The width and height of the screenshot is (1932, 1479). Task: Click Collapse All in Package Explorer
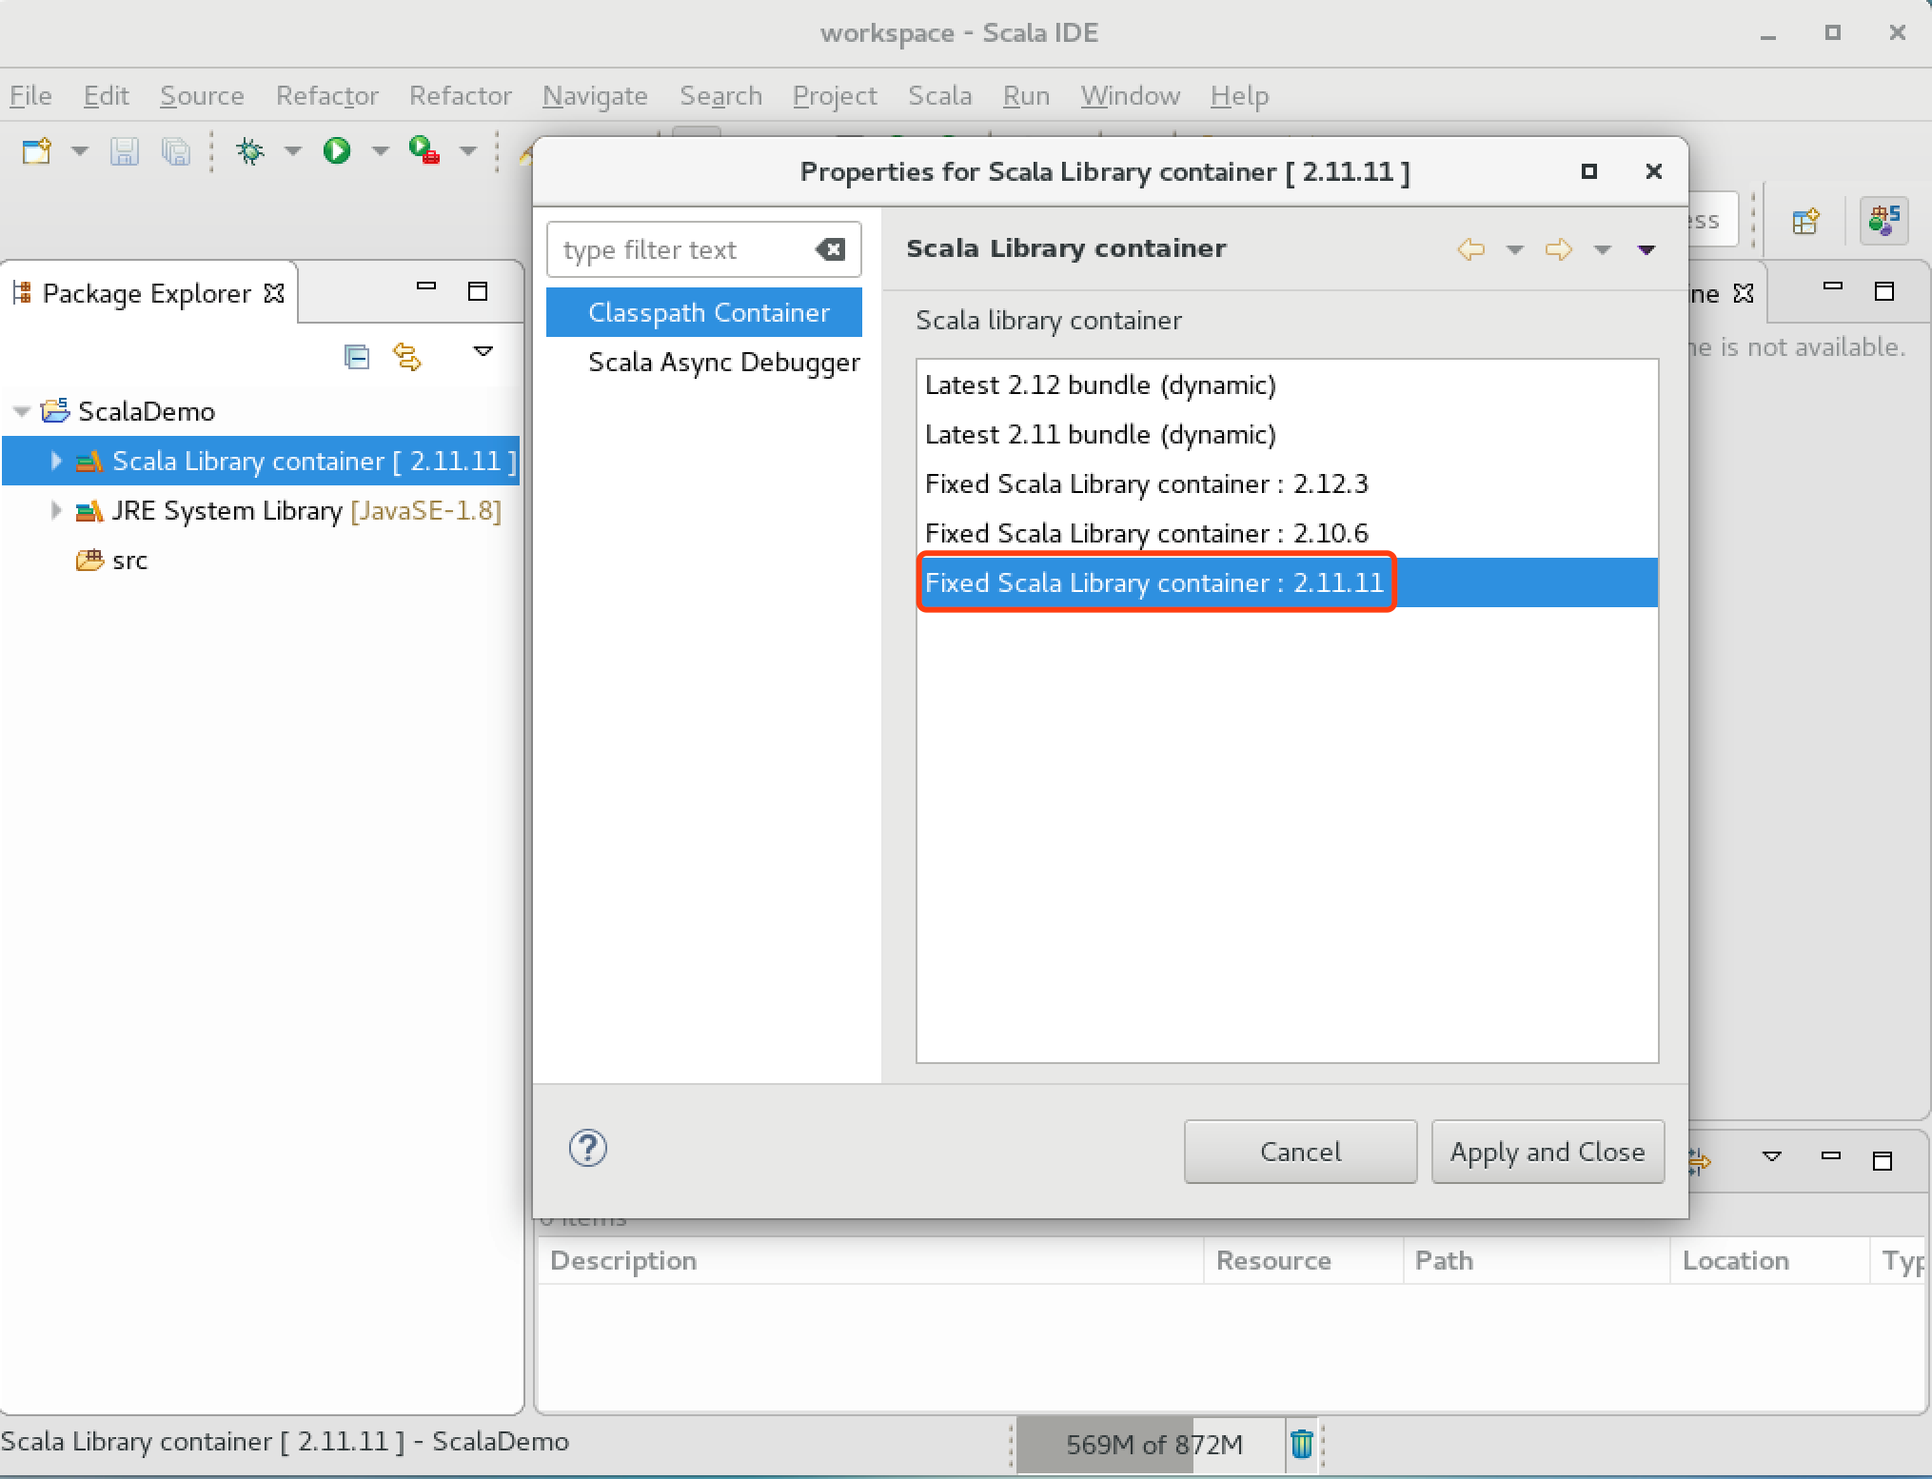point(357,357)
